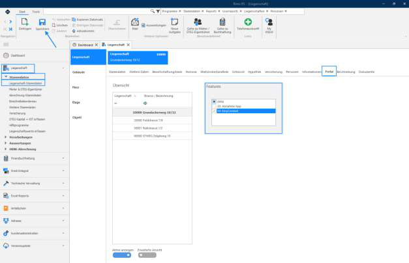
Task: Close the Liegenschaft tab
Action: (128, 45)
